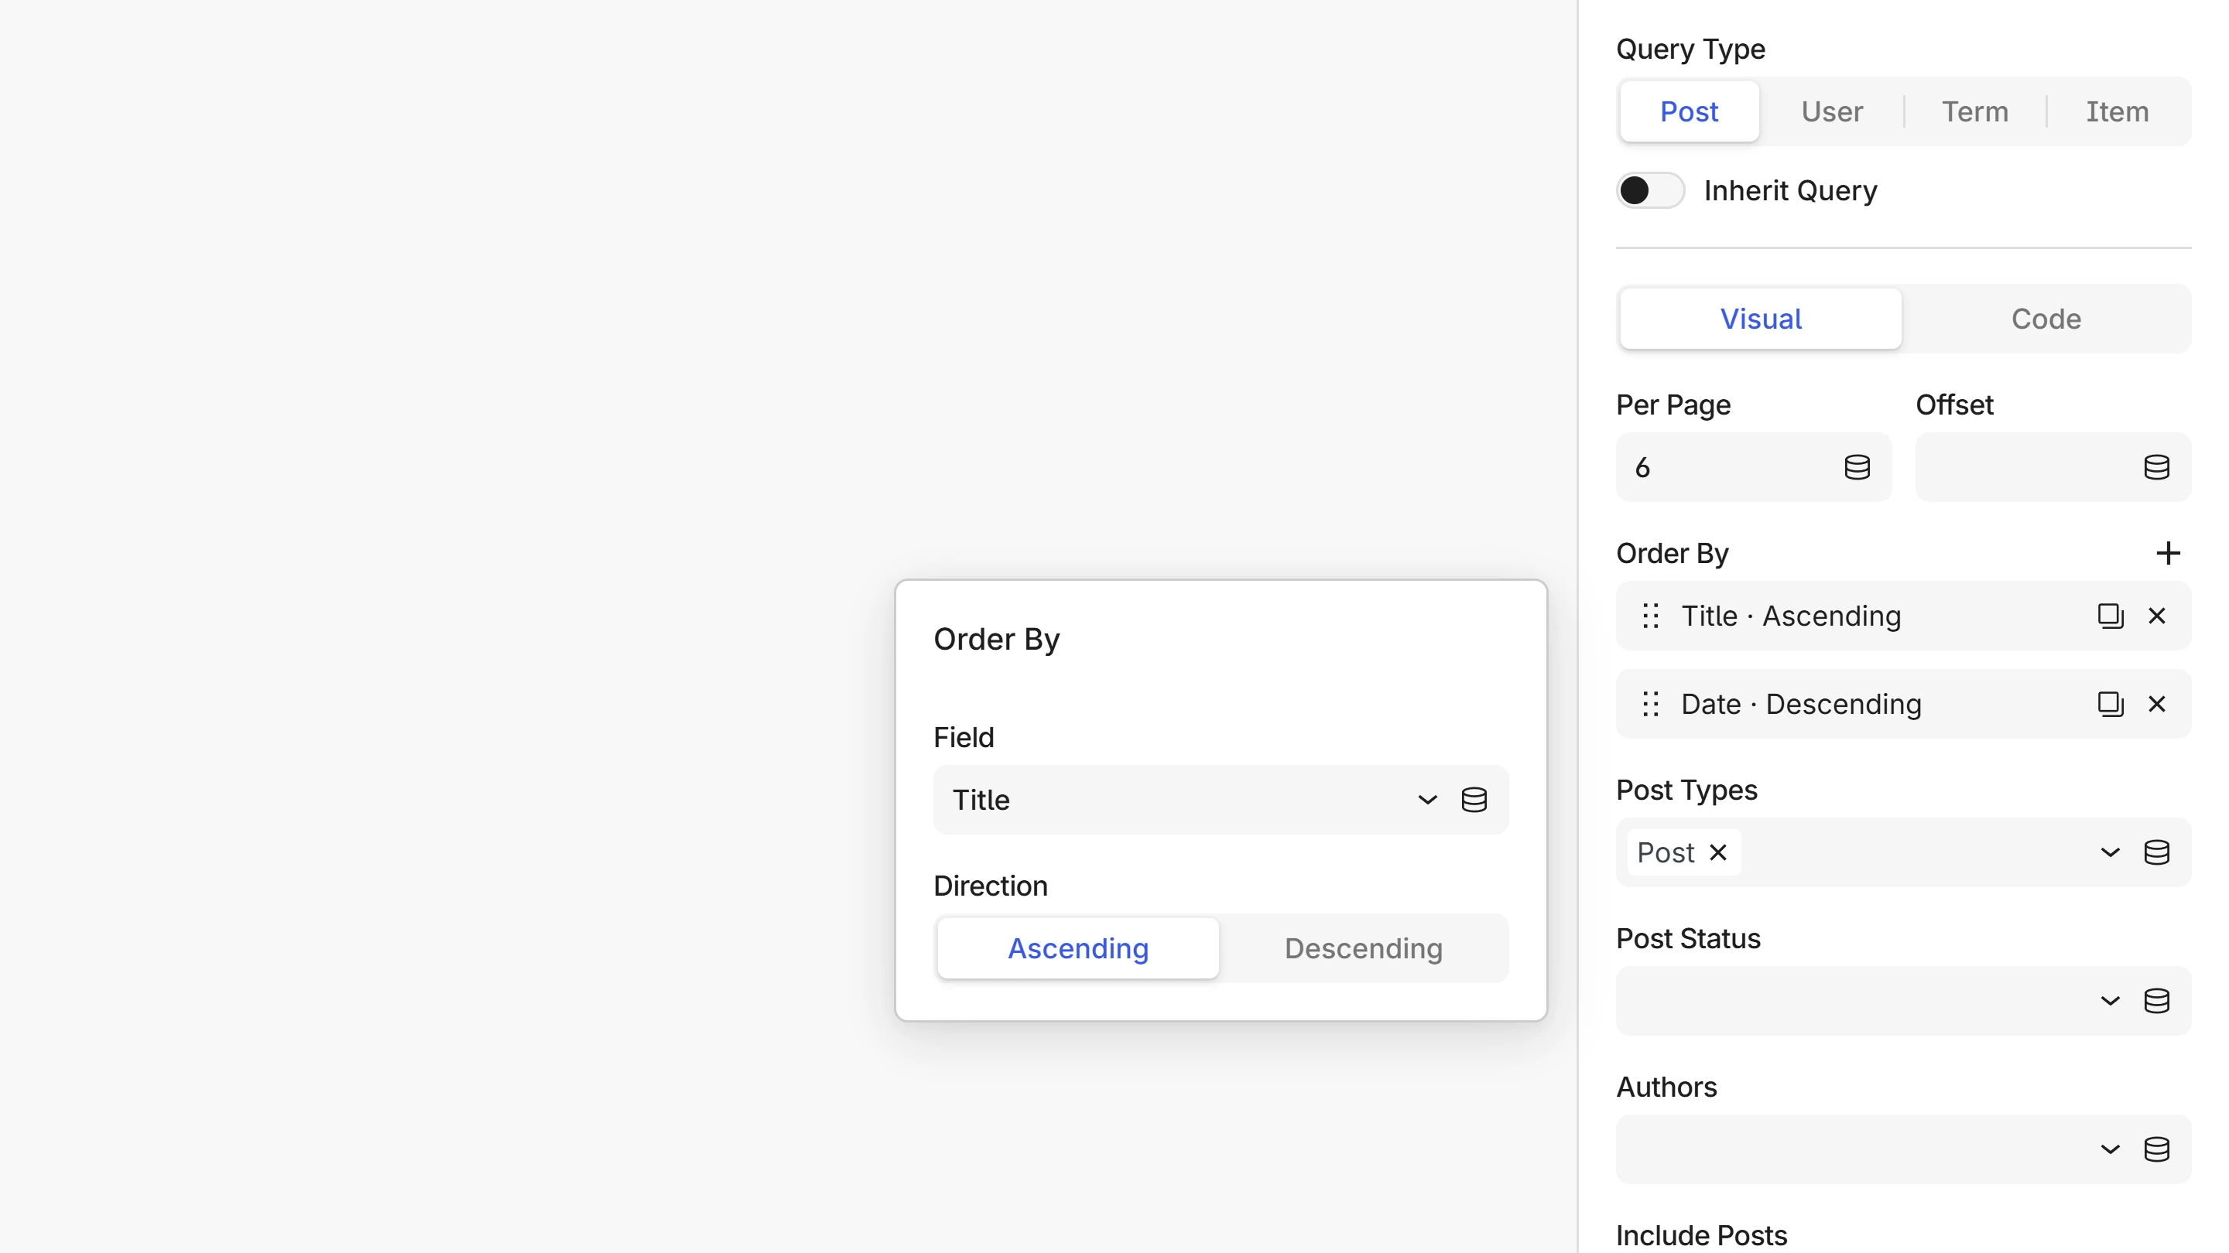2229x1253 pixels.
Task: Click the Order By popup heading
Action: (x=997, y=639)
